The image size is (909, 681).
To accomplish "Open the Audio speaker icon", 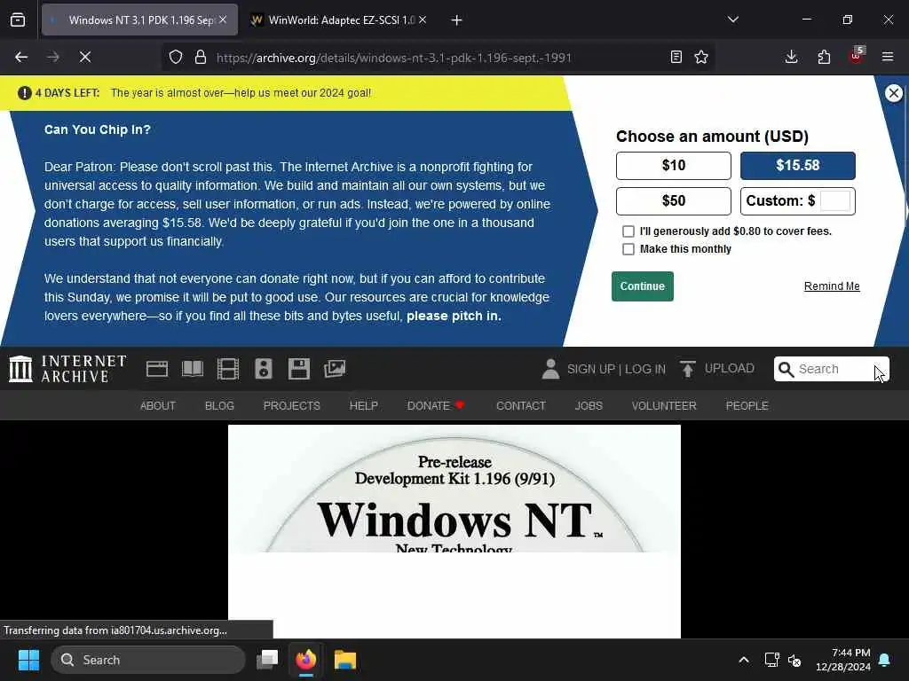I will point(263,369).
